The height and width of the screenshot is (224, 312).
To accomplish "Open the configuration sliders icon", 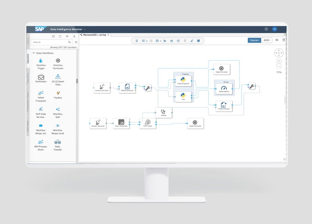I will coord(277,40).
